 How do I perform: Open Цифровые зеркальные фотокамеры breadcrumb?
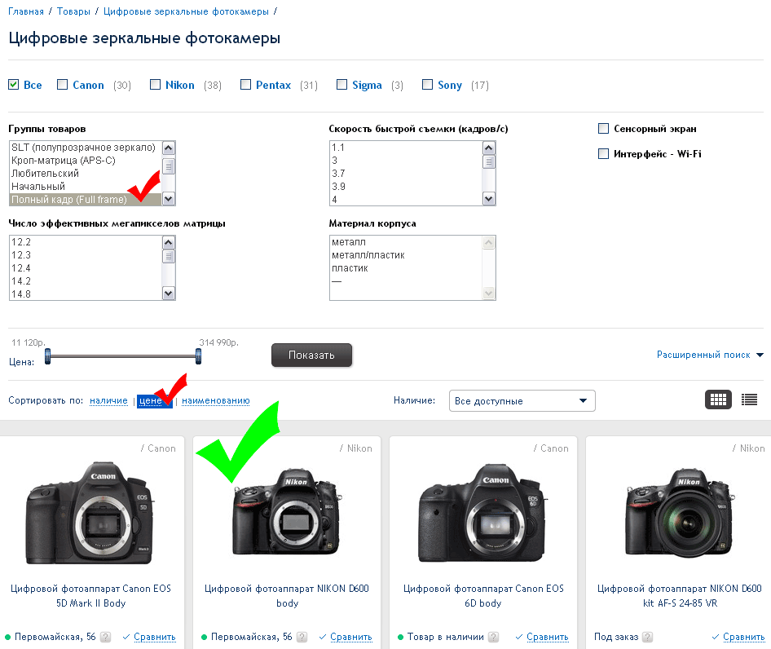click(x=186, y=11)
